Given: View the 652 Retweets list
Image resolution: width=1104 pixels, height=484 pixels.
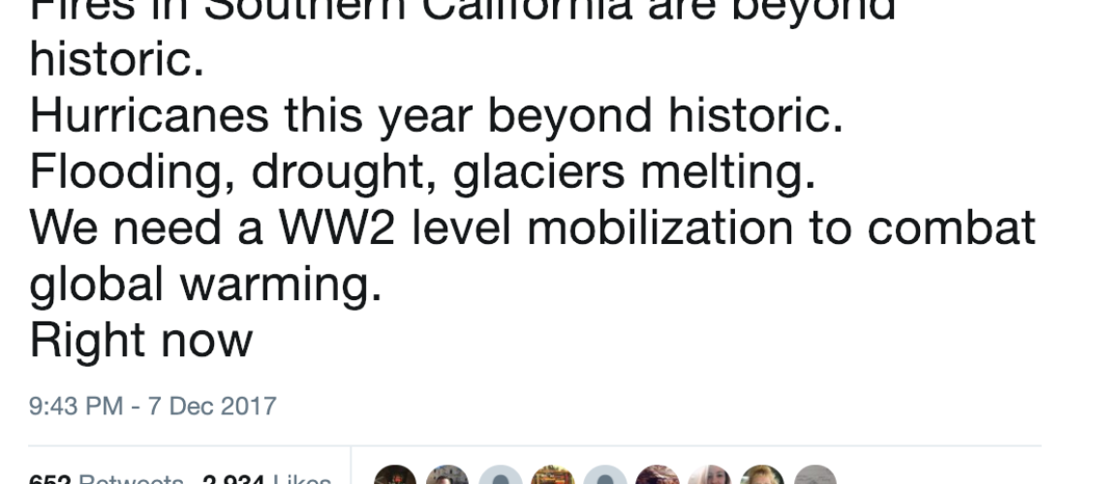Looking at the screenshot, I should (107, 479).
